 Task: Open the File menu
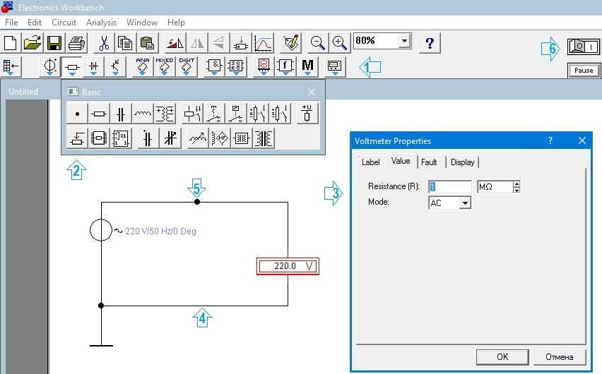(x=11, y=23)
